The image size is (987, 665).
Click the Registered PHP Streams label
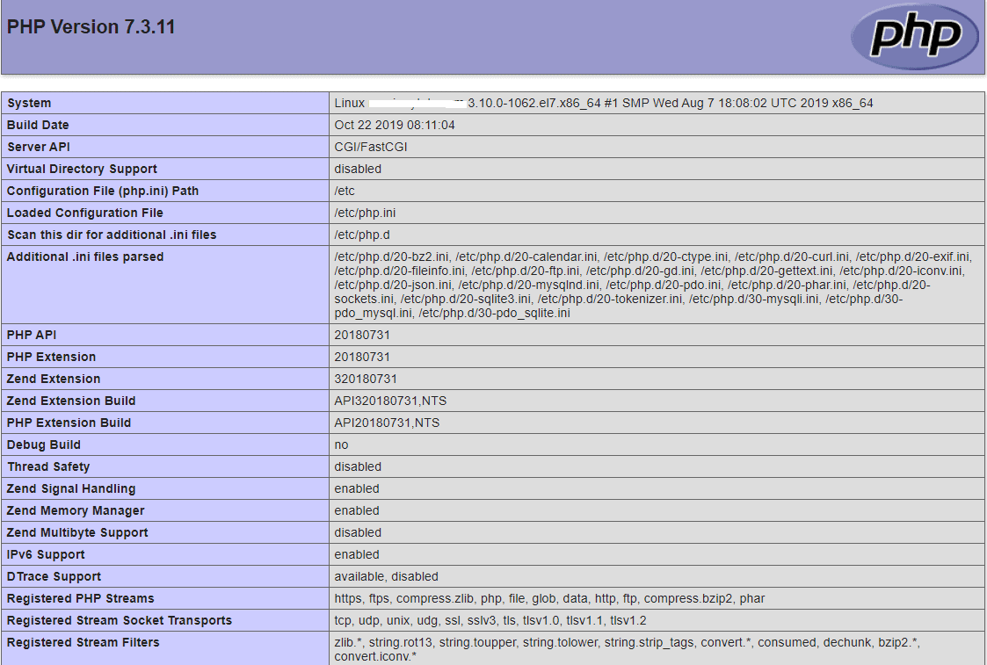tap(81, 599)
